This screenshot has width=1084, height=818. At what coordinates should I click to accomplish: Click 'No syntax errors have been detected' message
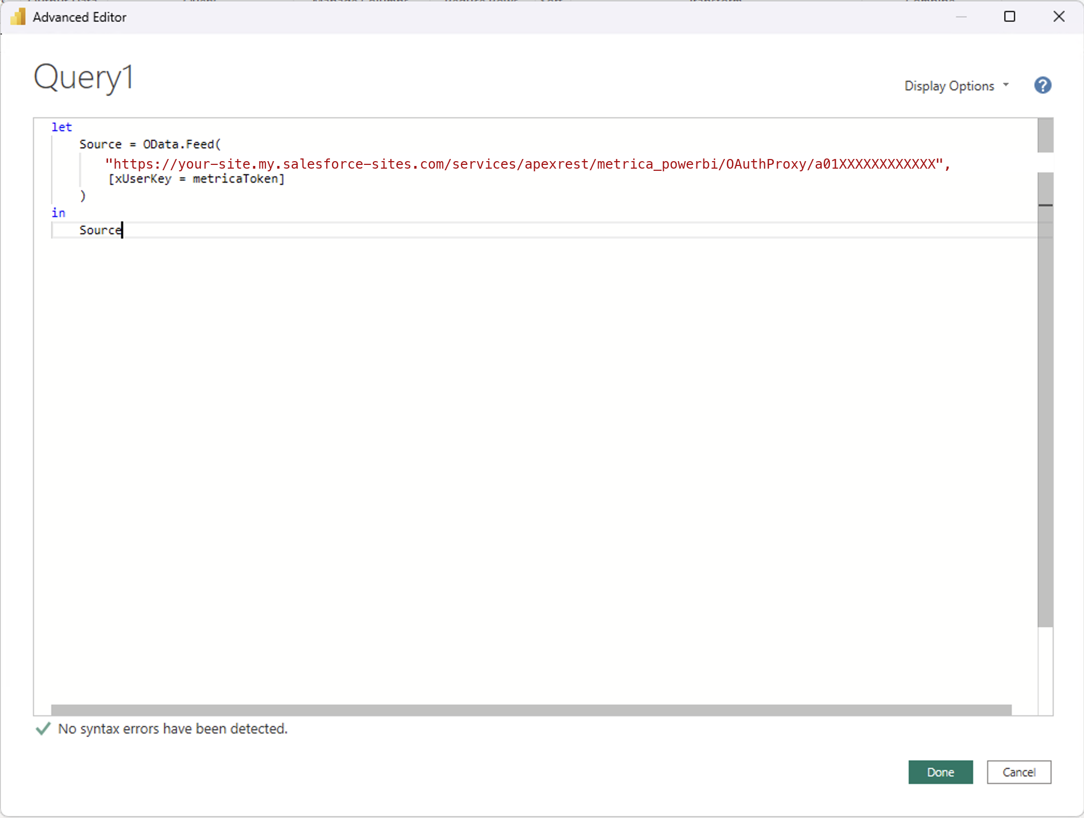pyautogui.click(x=173, y=729)
